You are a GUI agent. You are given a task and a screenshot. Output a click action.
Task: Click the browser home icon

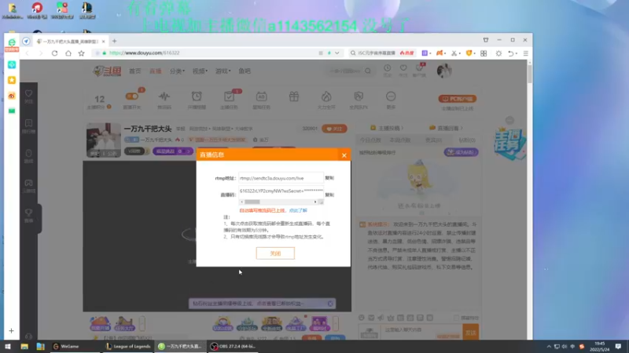[68, 53]
